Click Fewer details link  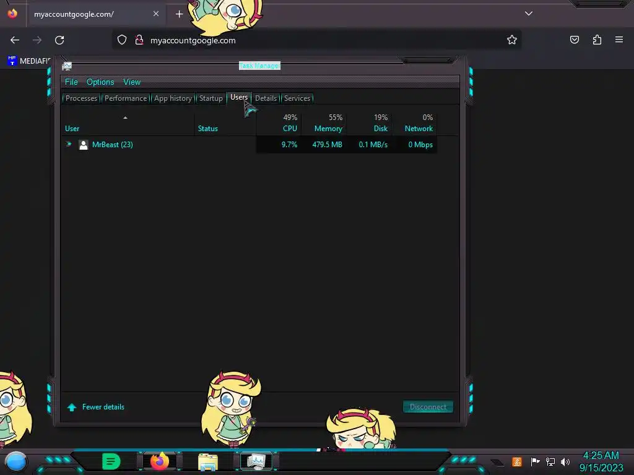pyautogui.click(x=103, y=407)
